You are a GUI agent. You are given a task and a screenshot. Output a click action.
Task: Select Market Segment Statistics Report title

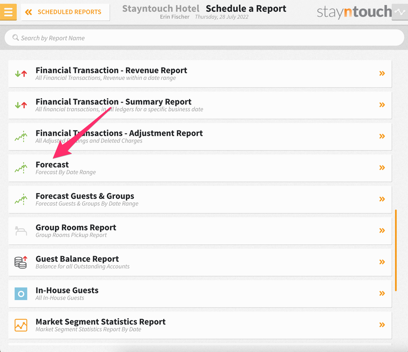click(100, 322)
